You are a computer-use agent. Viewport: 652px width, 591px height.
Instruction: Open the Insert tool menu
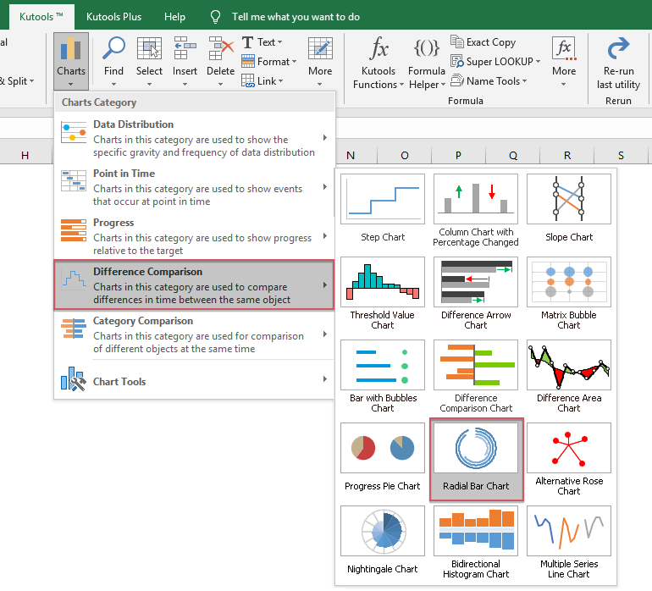tap(185, 61)
